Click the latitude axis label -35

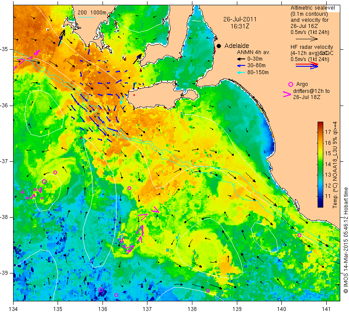4,49
